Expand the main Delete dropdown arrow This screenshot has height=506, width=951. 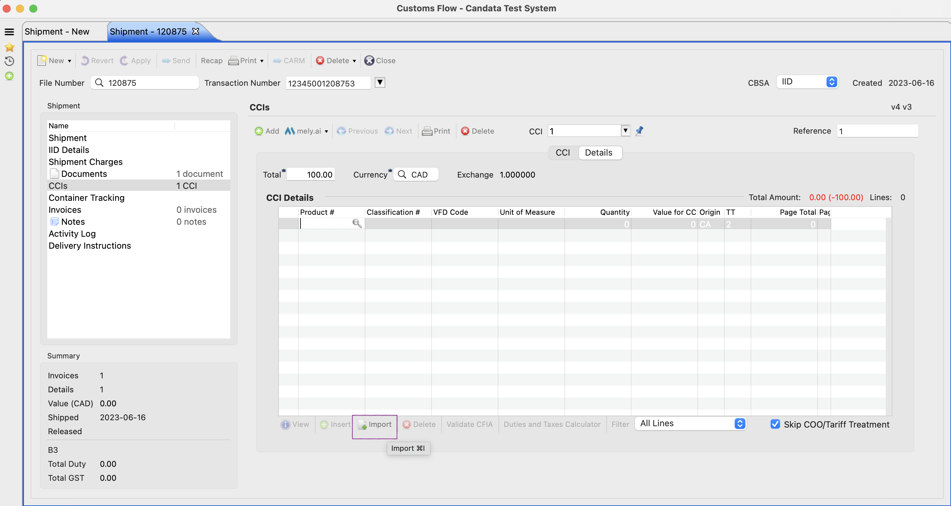pyautogui.click(x=354, y=61)
